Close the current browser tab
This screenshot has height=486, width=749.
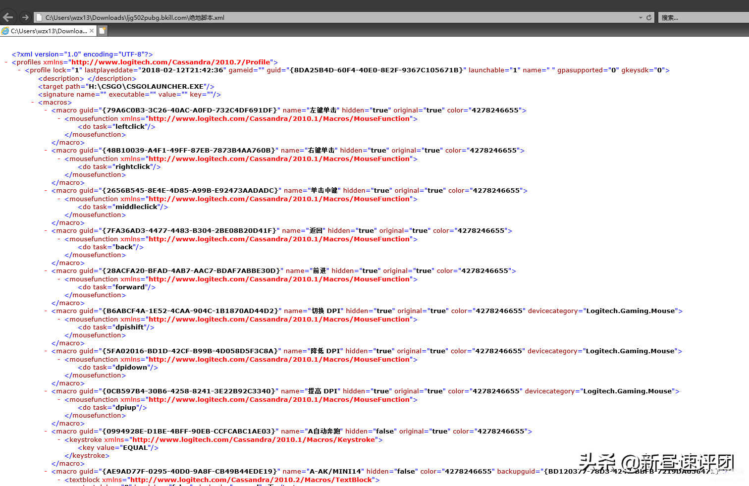click(x=92, y=31)
